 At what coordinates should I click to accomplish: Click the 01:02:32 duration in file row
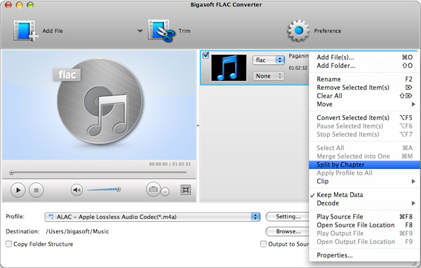298,68
